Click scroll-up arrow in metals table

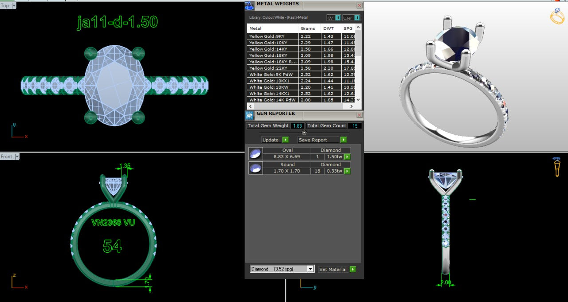click(x=359, y=27)
